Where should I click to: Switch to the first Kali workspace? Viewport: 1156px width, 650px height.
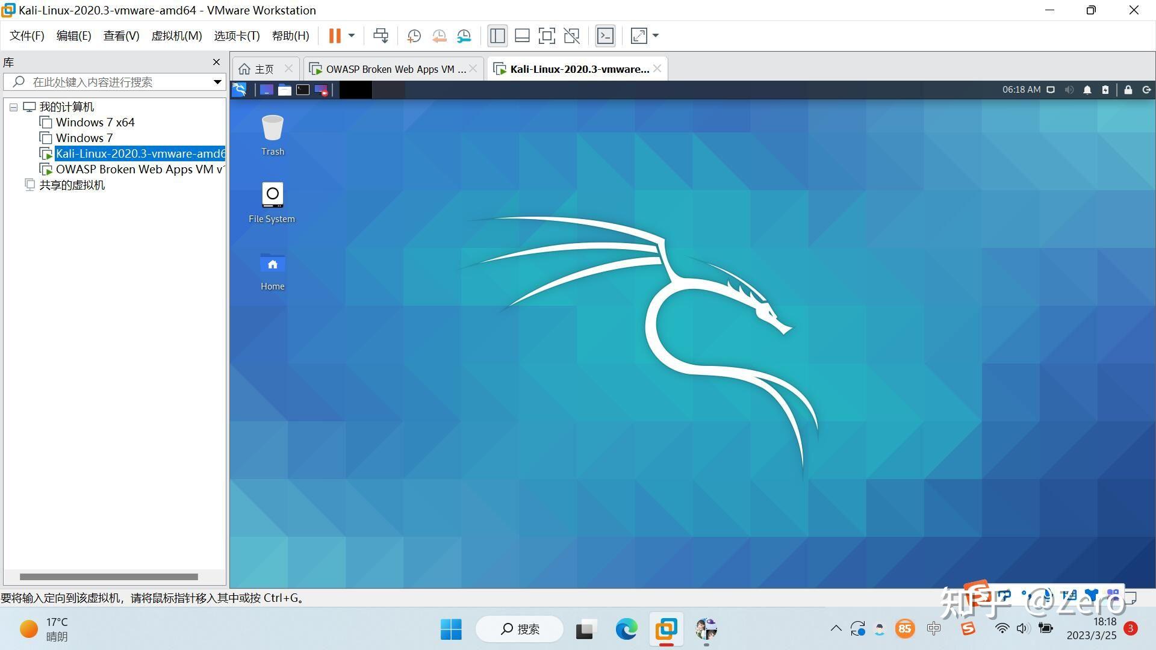click(x=356, y=90)
